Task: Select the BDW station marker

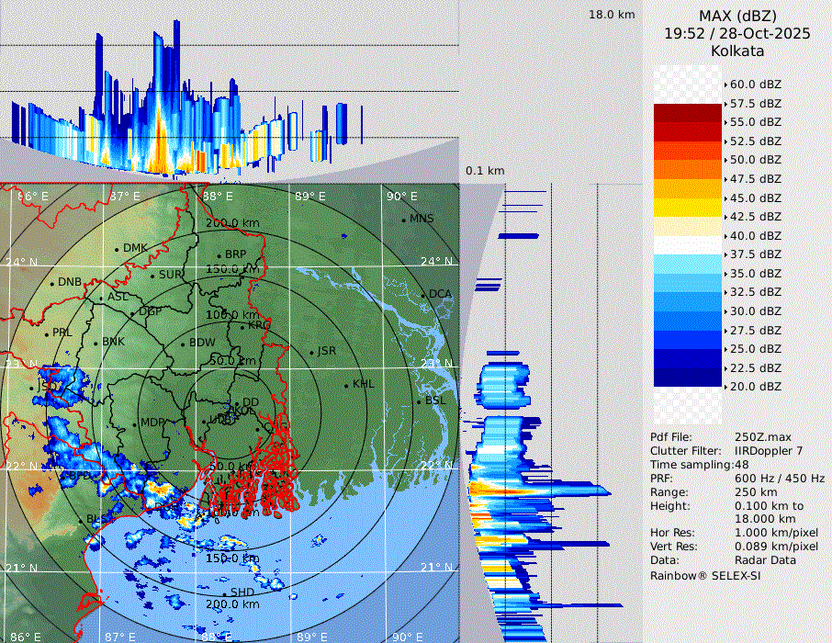Action: pyautogui.click(x=183, y=344)
